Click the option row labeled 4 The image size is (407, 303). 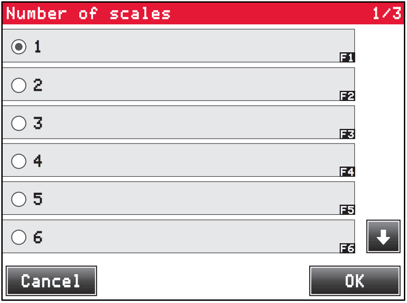(177, 160)
